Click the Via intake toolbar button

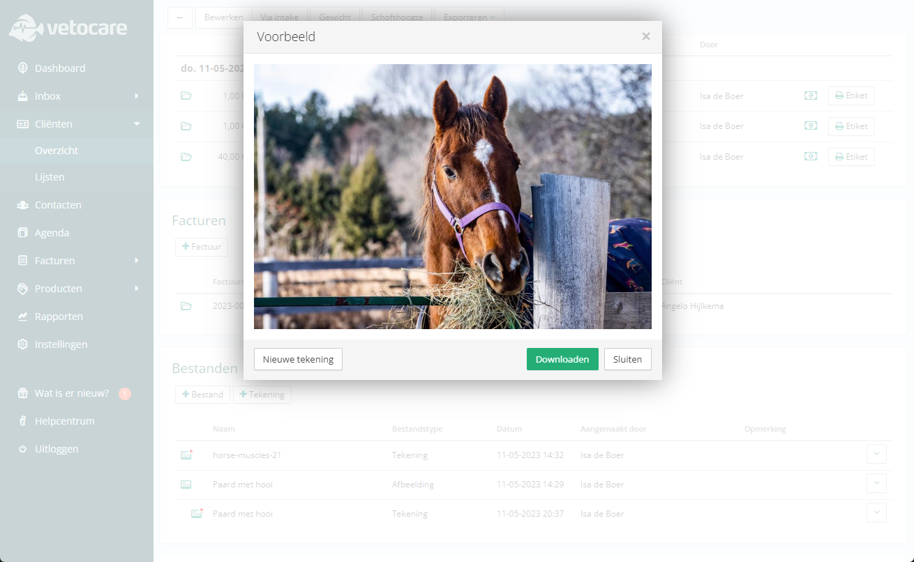click(x=279, y=17)
